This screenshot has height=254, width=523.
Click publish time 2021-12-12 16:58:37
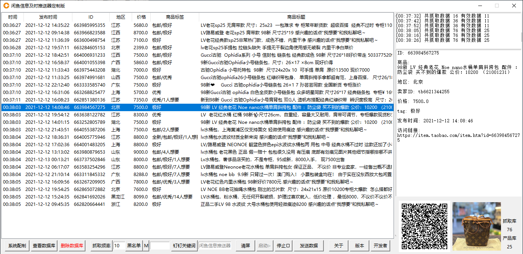click(47, 63)
